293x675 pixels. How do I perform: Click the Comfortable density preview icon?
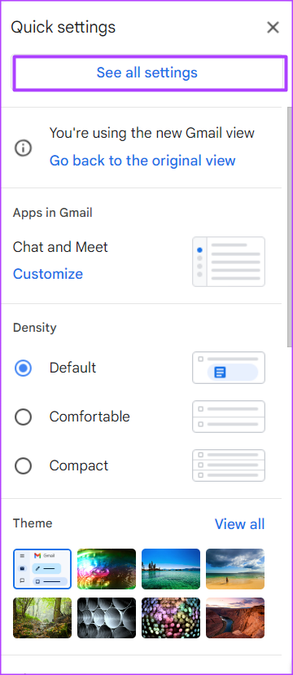point(229,417)
